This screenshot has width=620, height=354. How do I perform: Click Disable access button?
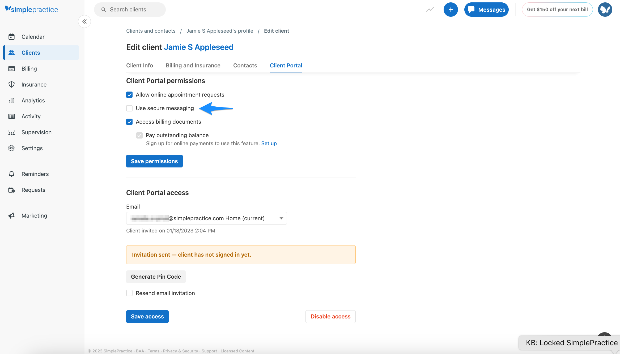tap(330, 317)
